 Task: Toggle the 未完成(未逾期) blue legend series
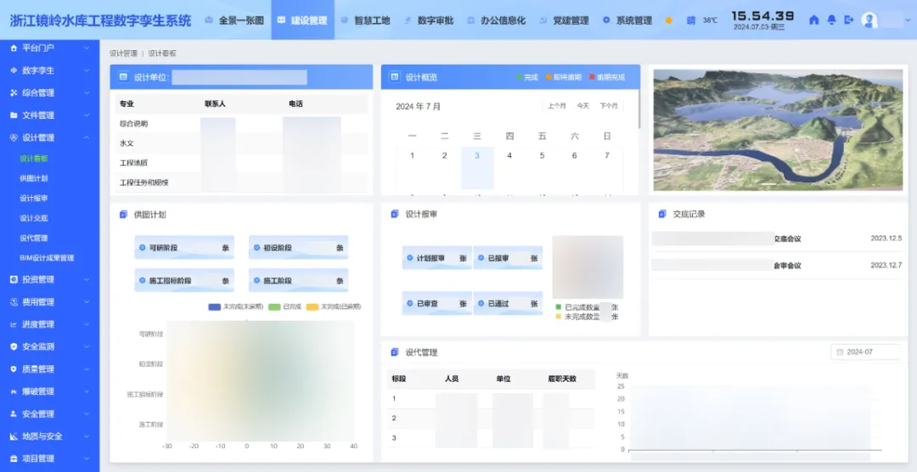click(x=214, y=306)
